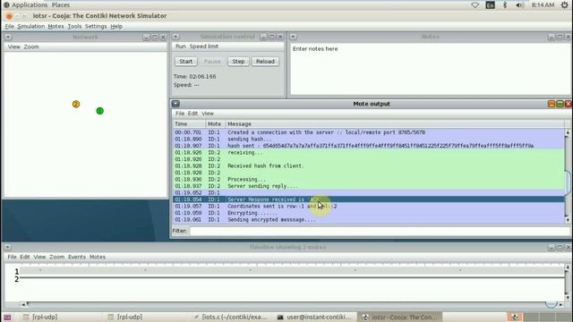The height and width of the screenshot is (322, 573).
Task: Switch to iots.c editor in taskbar
Action: coord(231,317)
